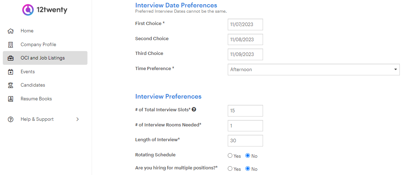Click the 12twenty logo icon
403x175 pixels.
pos(28,10)
